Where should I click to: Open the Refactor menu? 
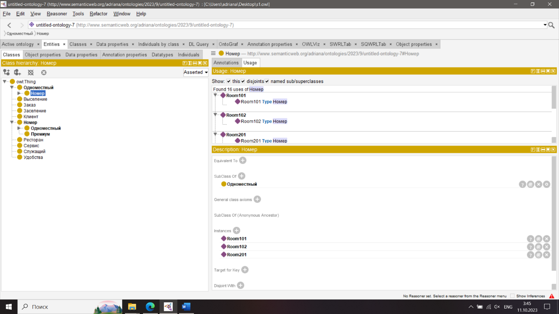click(98, 14)
